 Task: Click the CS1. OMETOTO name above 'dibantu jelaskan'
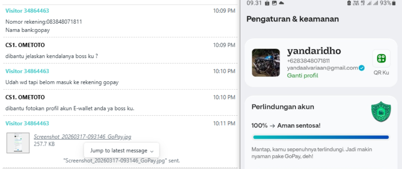(25, 45)
